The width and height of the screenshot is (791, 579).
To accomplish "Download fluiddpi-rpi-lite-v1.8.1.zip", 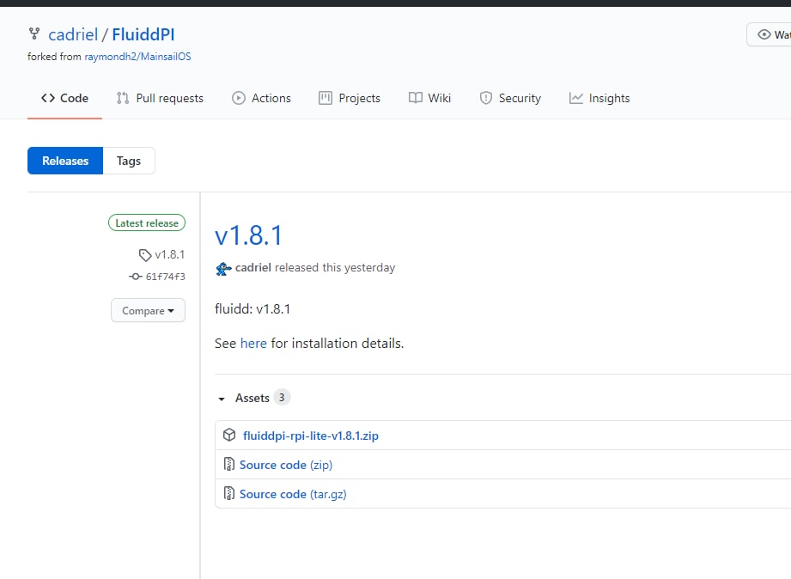I will 311,436.
